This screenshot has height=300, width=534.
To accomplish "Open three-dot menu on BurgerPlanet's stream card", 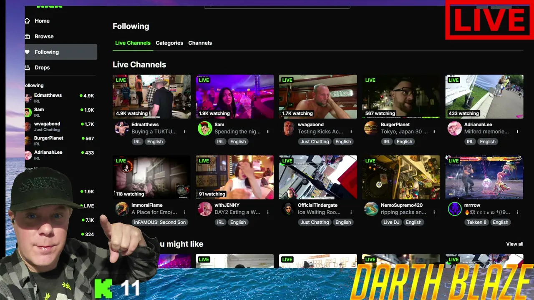I will click(x=434, y=132).
